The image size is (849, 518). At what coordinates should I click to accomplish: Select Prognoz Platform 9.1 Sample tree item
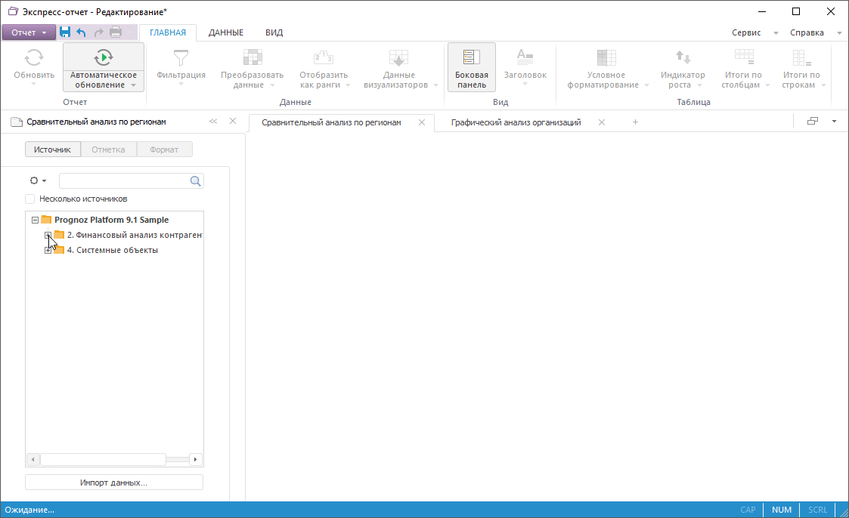click(112, 220)
